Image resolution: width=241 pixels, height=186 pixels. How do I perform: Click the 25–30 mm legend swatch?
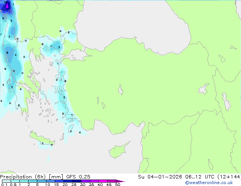tap(77, 181)
